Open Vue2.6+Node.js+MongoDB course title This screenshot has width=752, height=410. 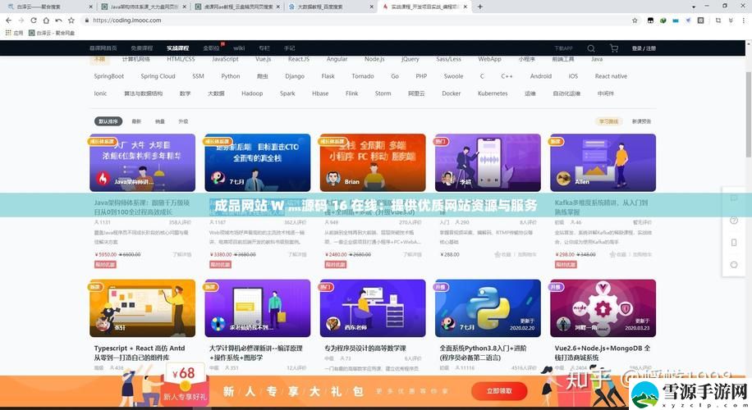[x=603, y=353]
